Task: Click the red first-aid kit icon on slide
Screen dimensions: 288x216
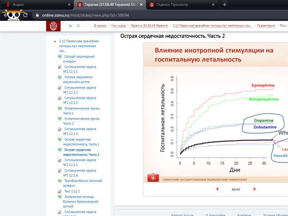Action: (x=153, y=177)
